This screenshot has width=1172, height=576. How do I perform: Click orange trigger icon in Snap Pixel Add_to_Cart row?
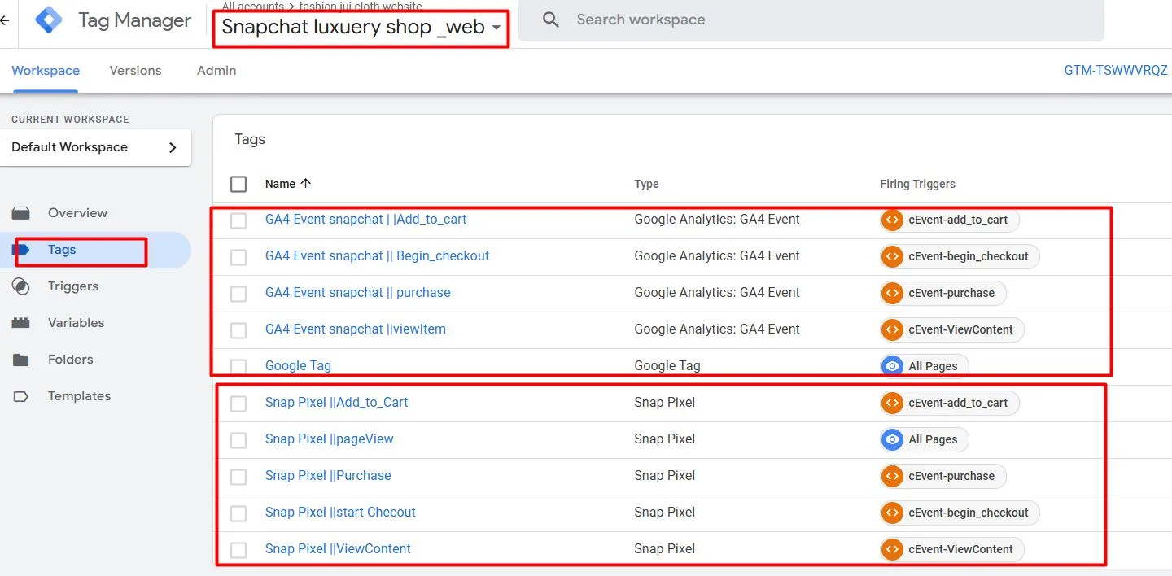pos(893,403)
